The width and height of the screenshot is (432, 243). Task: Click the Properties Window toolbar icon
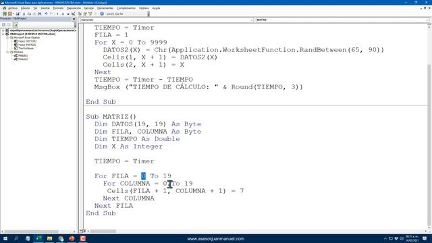[x=85, y=13]
